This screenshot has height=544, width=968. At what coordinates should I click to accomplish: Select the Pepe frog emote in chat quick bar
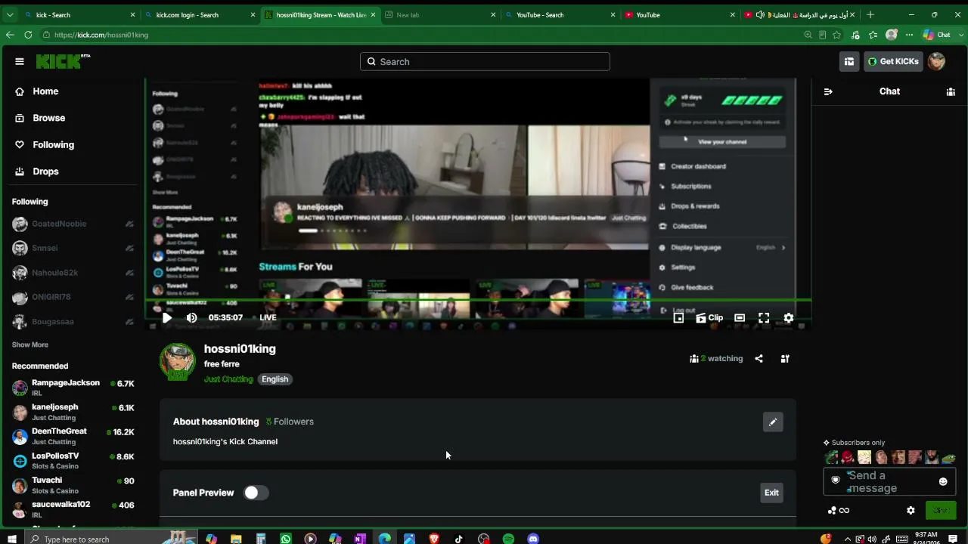(x=948, y=458)
